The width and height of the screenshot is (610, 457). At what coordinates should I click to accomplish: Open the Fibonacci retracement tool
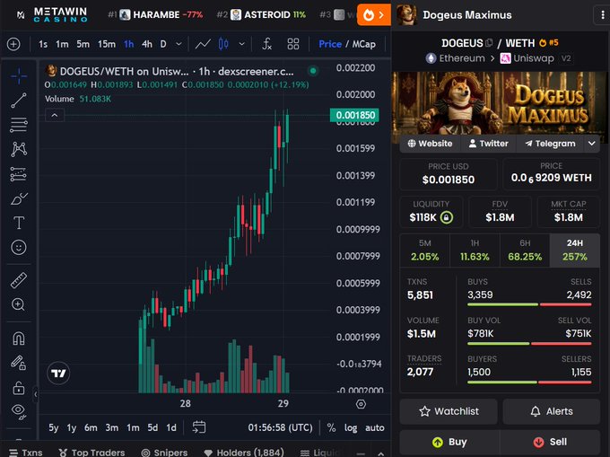click(x=19, y=125)
